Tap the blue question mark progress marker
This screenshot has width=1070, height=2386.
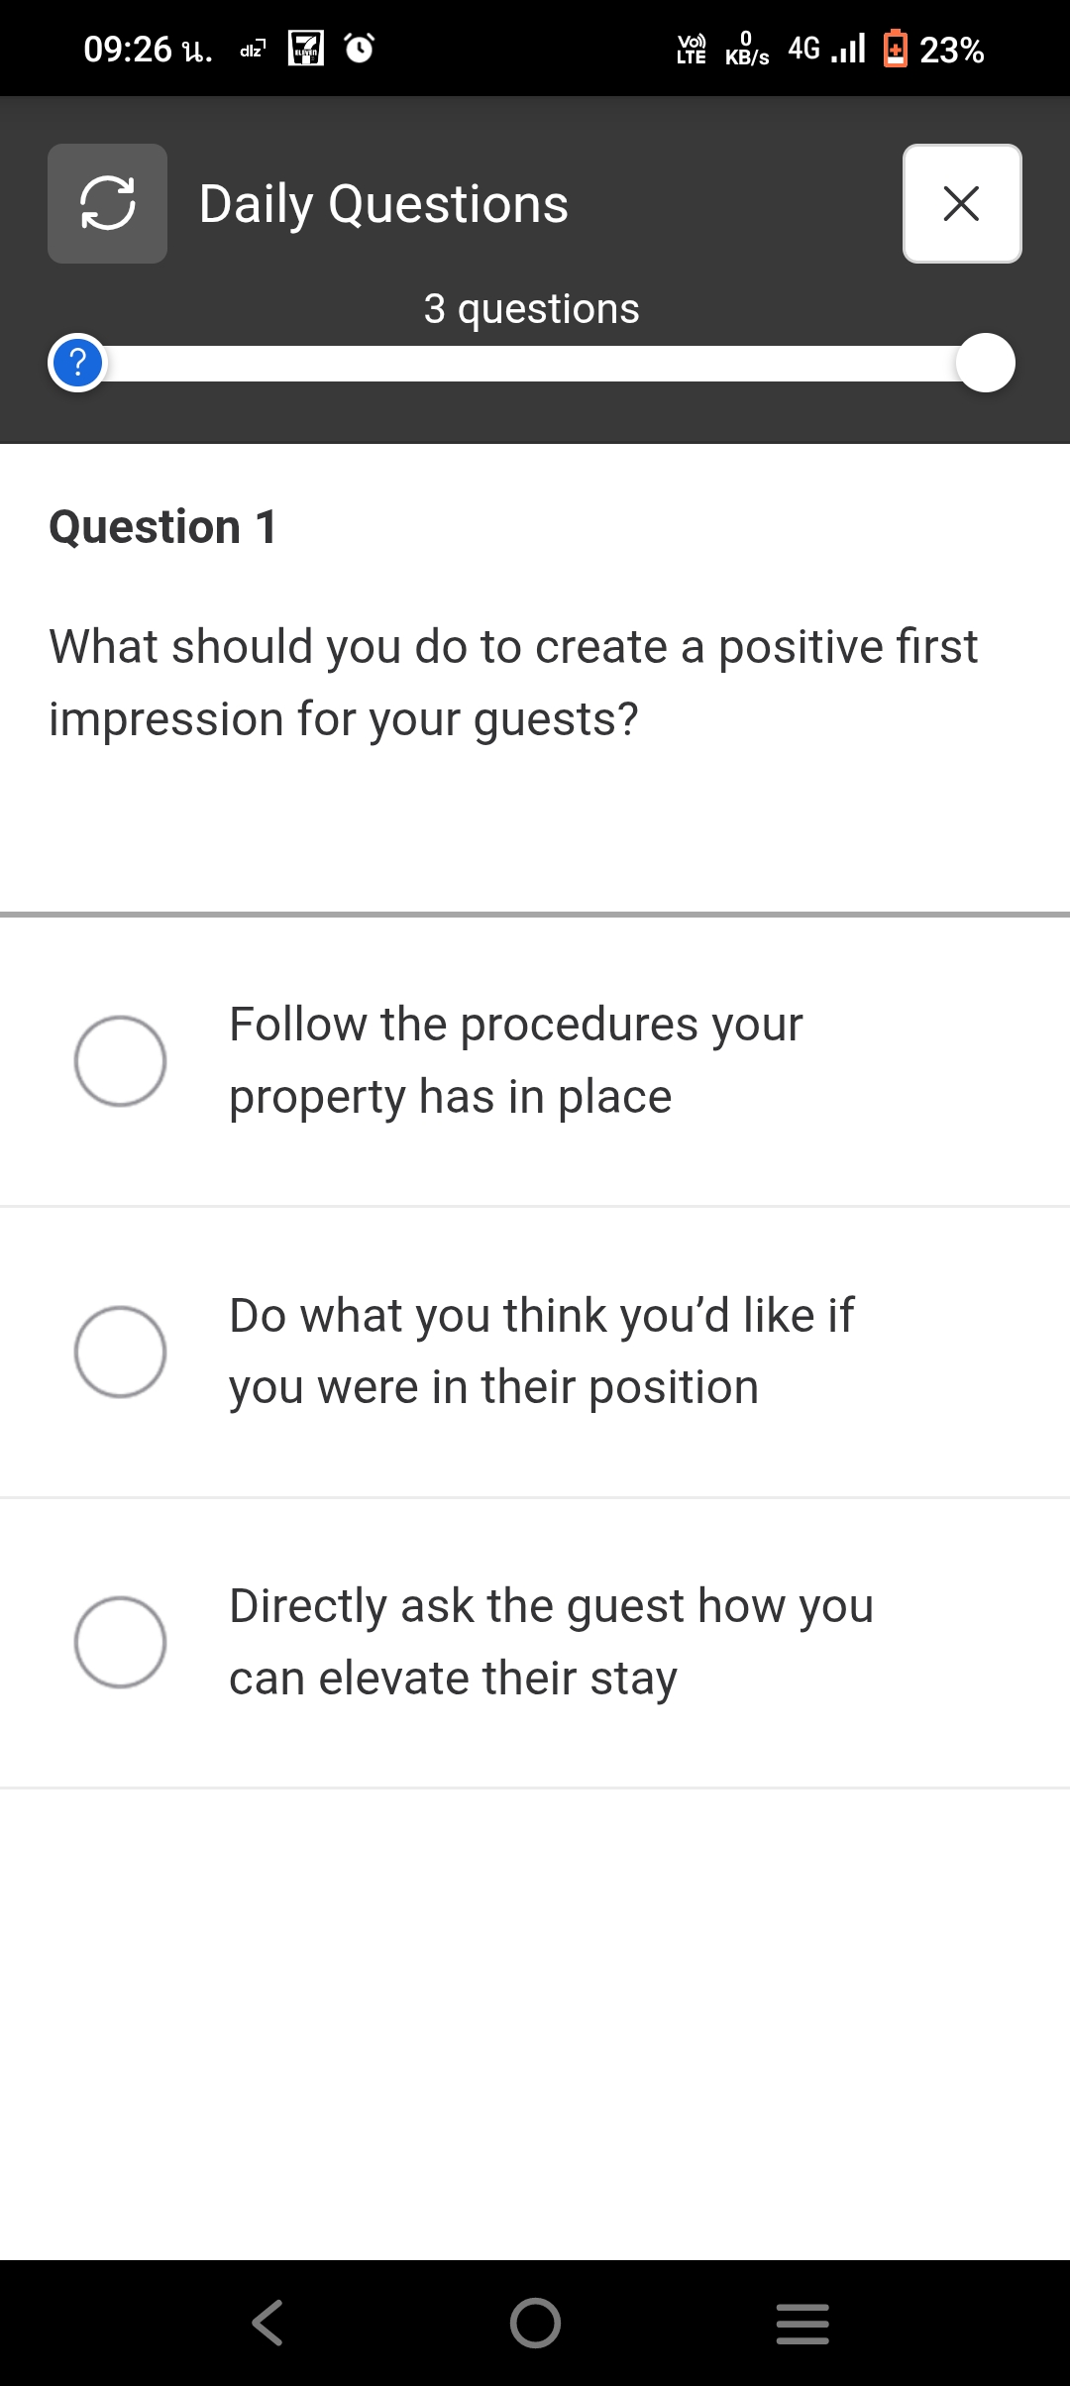click(x=77, y=363)
